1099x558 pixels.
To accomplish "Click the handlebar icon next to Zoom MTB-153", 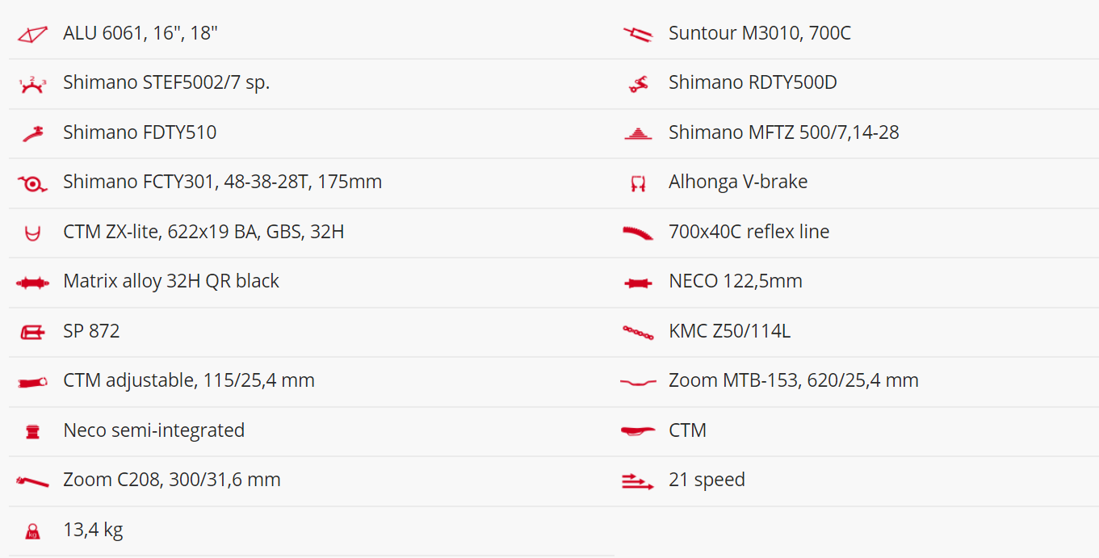I will pyautogui.click(x=638, y=381).
